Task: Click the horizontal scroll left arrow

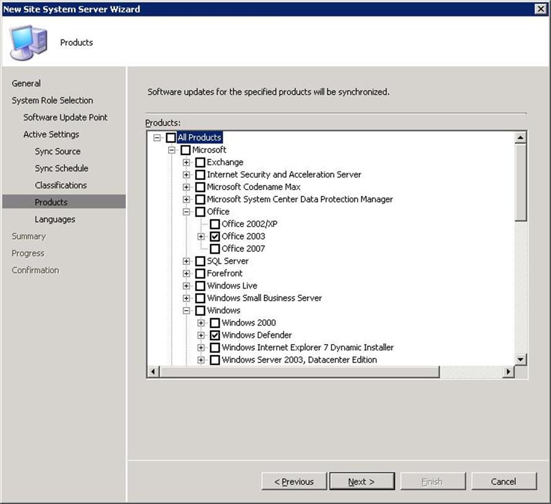Action: tap(153, 371)
